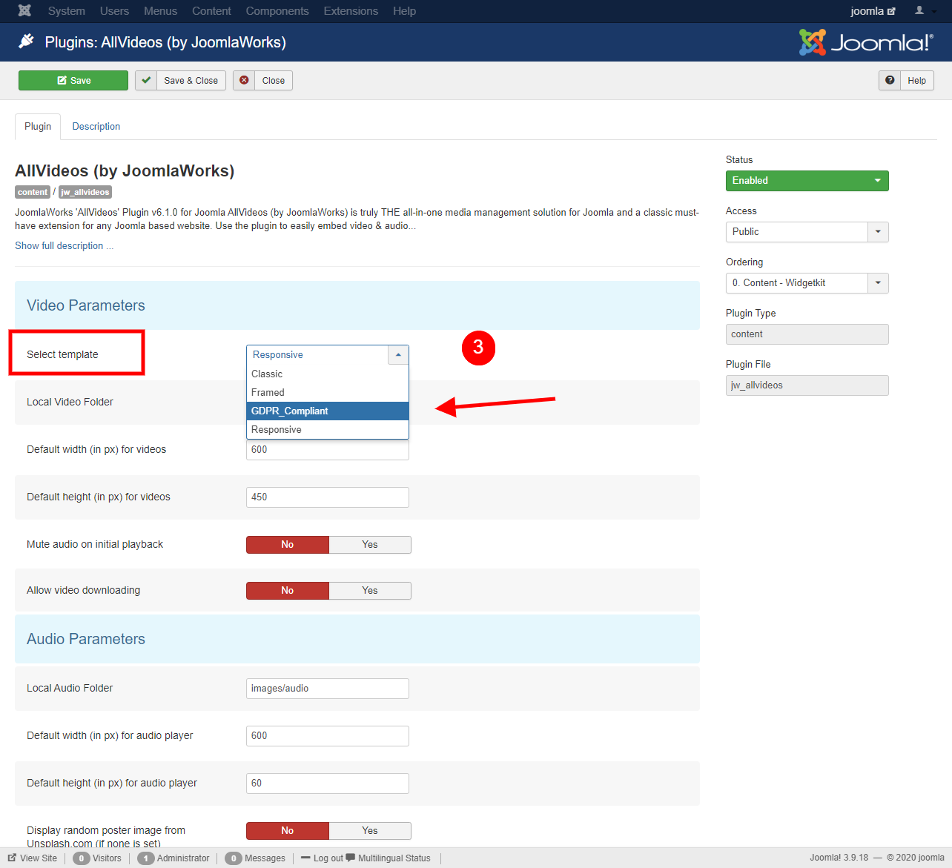Click Multilingual Status in status bar

[x=389, y=858]
